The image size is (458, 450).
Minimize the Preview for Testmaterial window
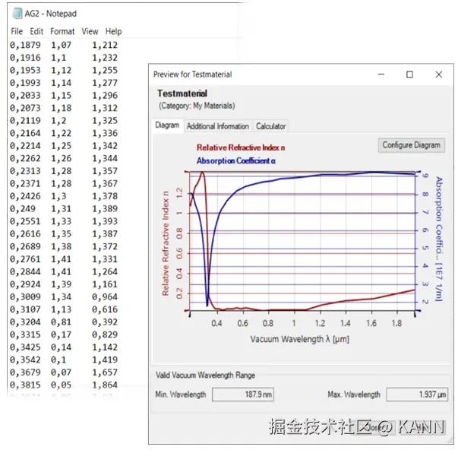pos(381,74)
